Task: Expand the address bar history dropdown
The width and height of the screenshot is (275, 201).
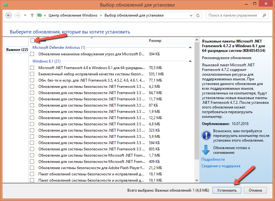Action: (191, 15)
